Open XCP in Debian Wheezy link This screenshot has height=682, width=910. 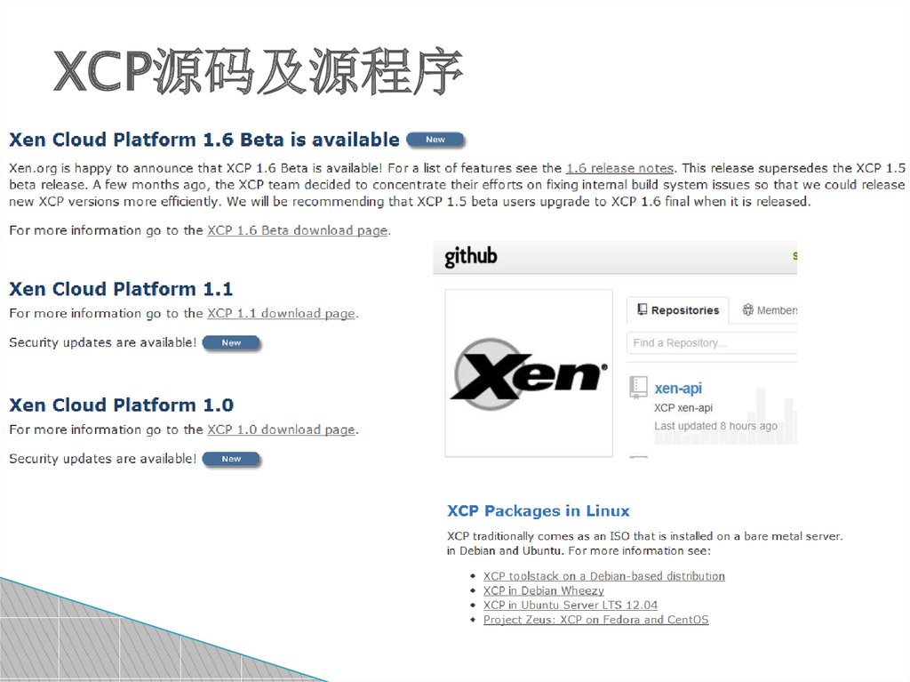544,590
